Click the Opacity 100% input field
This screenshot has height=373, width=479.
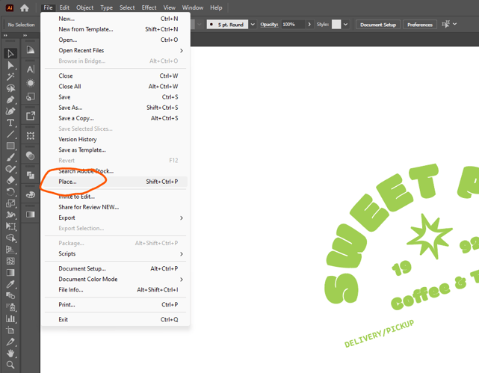[x=293, y=25]
